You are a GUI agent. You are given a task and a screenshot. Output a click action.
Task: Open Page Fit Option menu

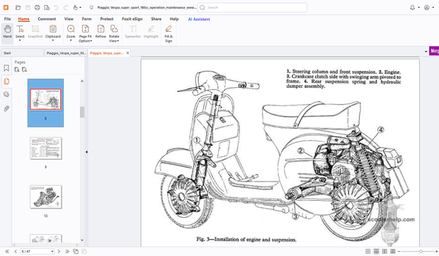point(86,33)
